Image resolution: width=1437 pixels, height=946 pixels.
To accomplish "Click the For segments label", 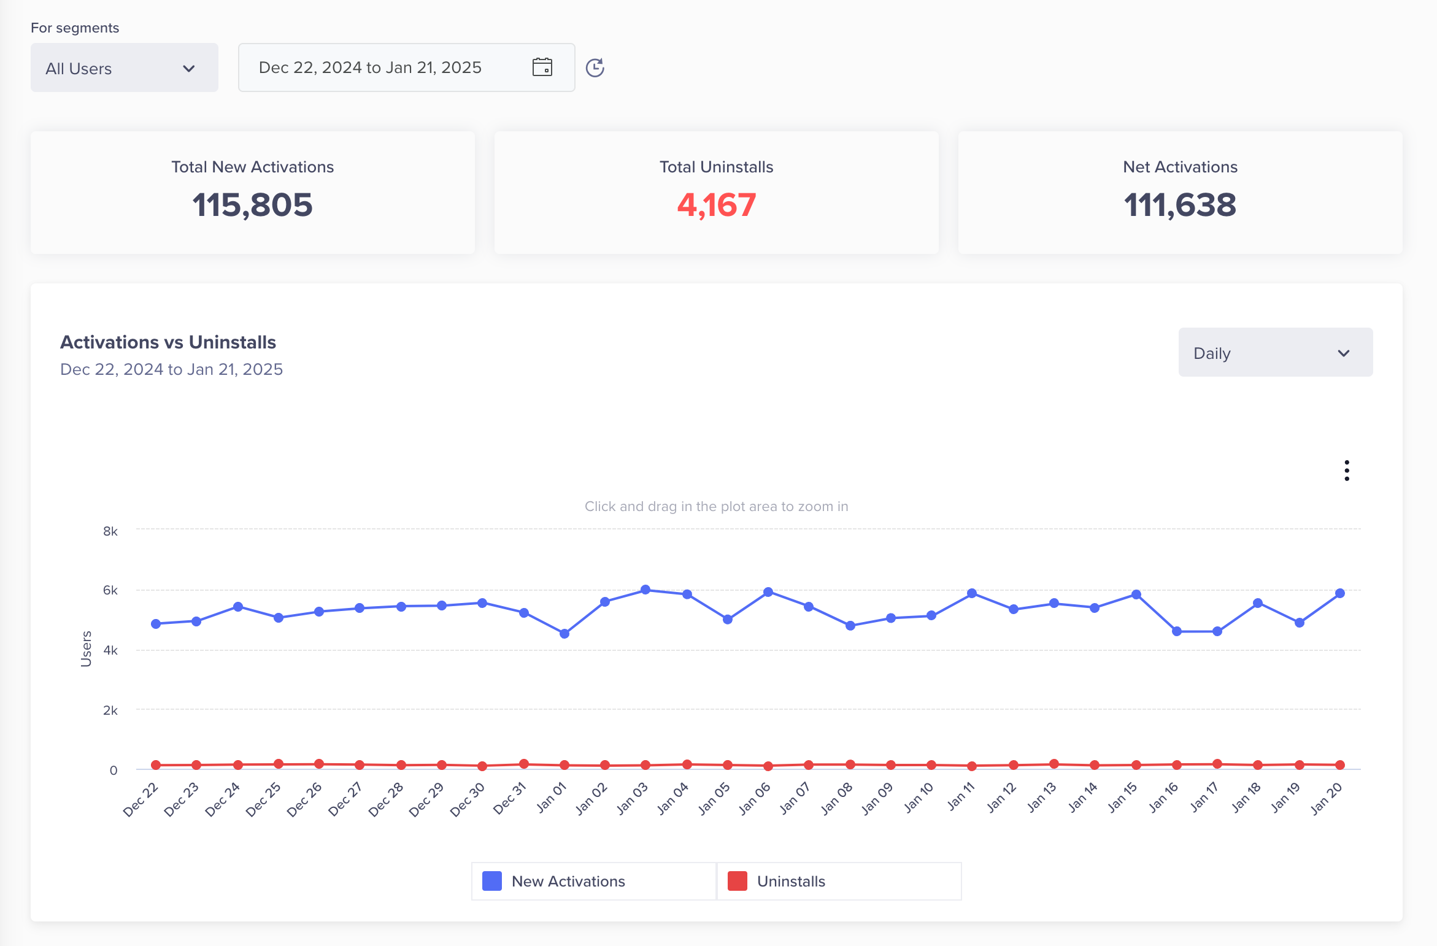I will click(x=75, y=28).
